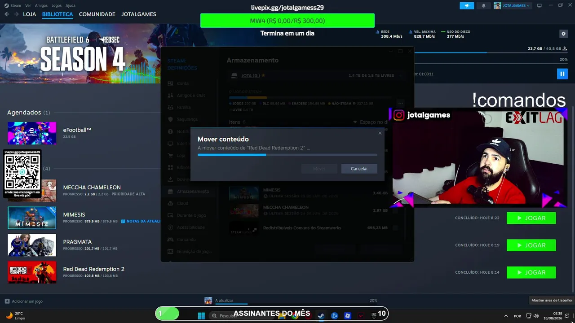Open the LOJA tab
575x323 pixels.
click(x=30, y=14)
